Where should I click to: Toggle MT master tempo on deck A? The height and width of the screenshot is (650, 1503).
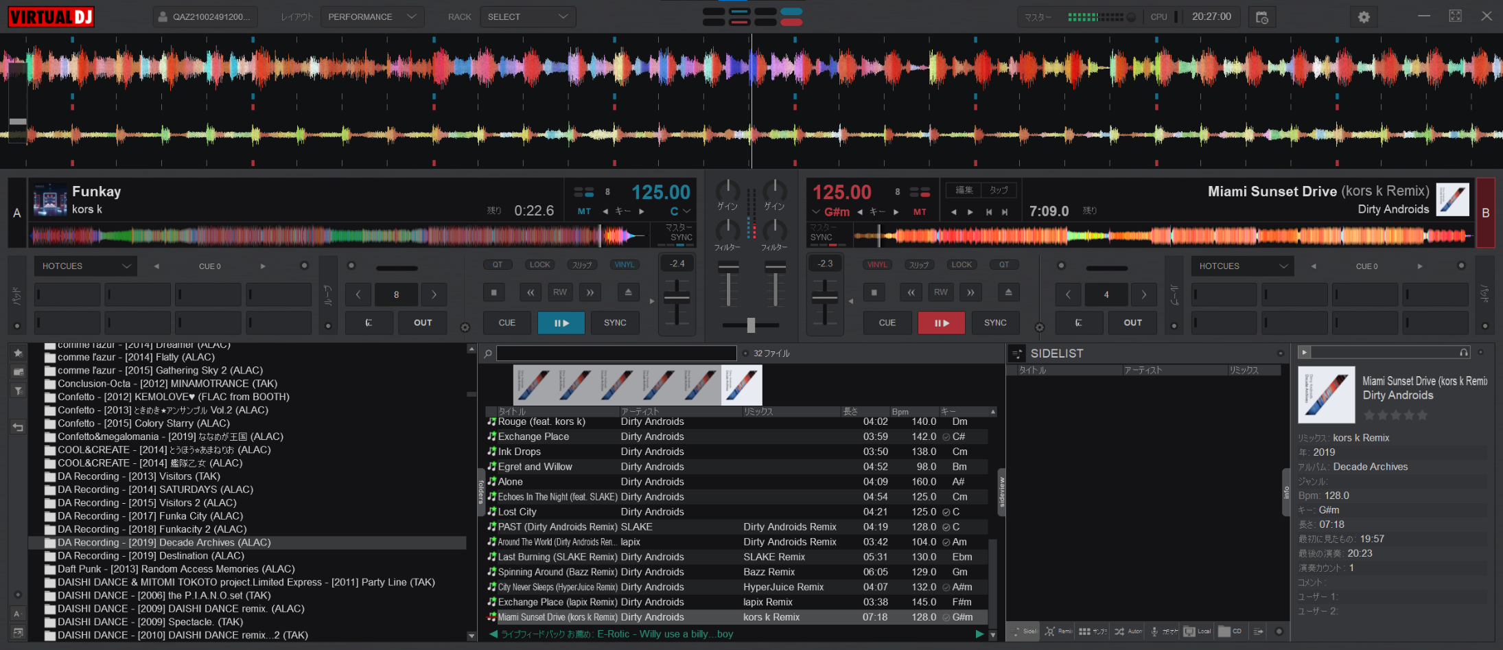[x=584, y=211]
